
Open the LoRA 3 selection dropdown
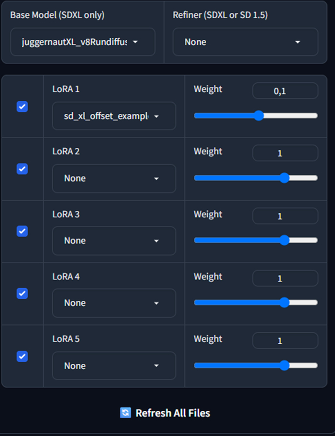114,240
